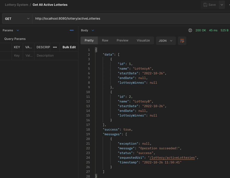The width and height of the screenshot is (230, 178).
Task: Open the Save options dropdown arrow
Action: (x=222, y=5)
